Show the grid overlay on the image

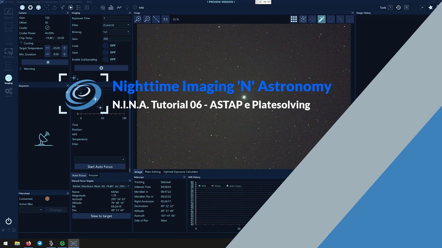click(x=294, y=19)
